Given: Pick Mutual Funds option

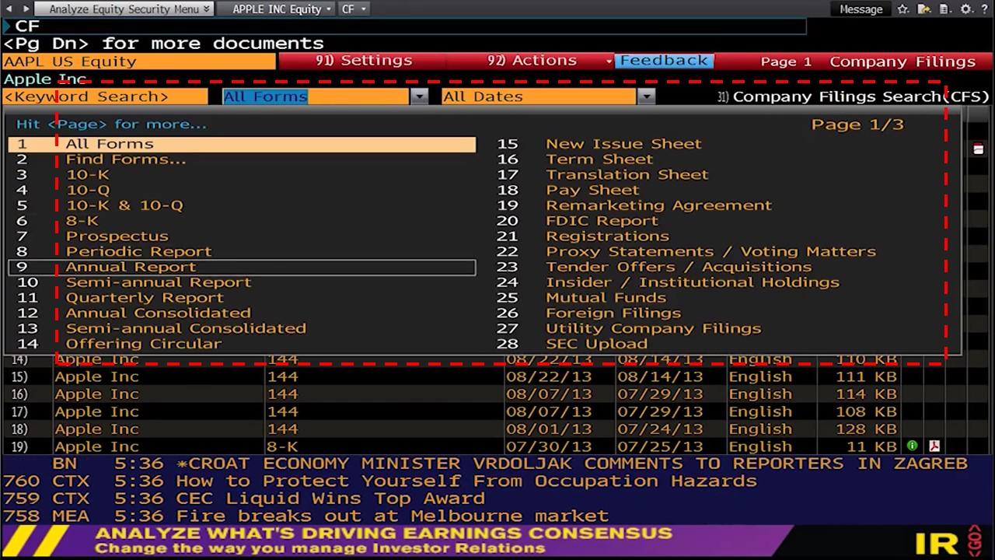Looking at the screenshot, I should [x=606, y=298].
